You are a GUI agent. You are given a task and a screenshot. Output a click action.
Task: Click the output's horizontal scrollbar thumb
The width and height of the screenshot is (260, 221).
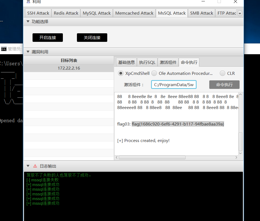(152, 157)
